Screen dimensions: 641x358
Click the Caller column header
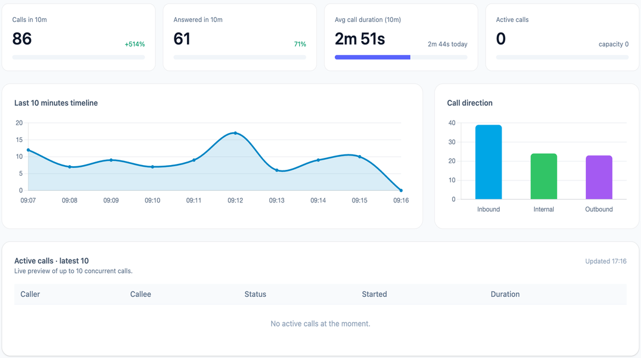[30, 294]
